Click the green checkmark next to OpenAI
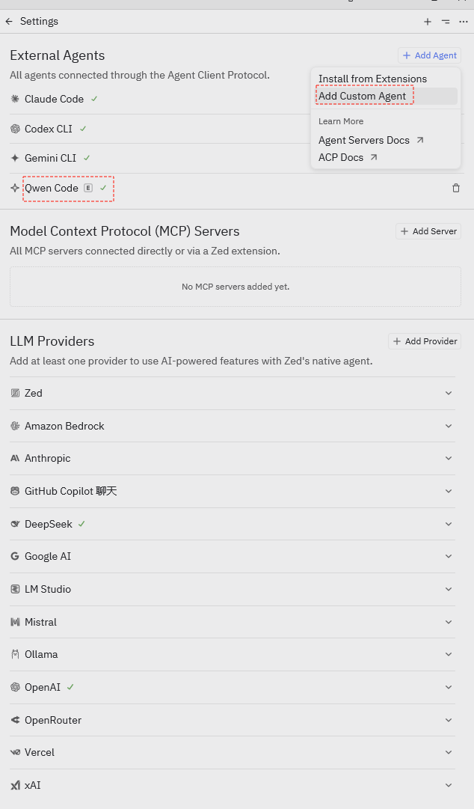Screen dimensions: 474x809 tap(70, 687)
